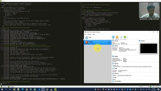The width and height of the screenshot is (161, 91).
Task: Click the Discard arrow icon
Action: [121, 37]
